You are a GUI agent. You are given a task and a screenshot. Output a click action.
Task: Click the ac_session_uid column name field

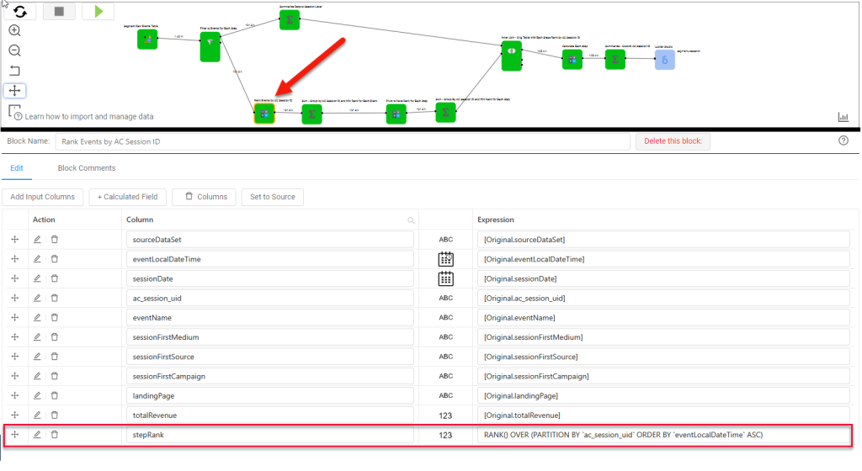pyautogui.click(x=270, y=298)
